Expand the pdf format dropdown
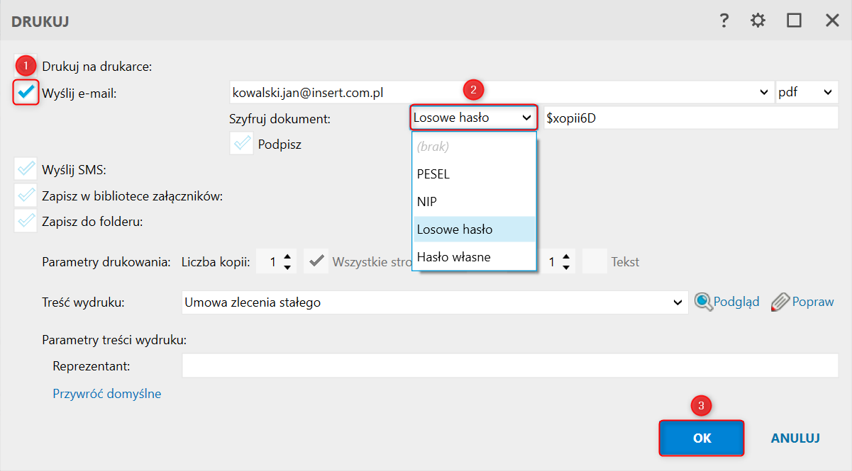 (826, 92)
